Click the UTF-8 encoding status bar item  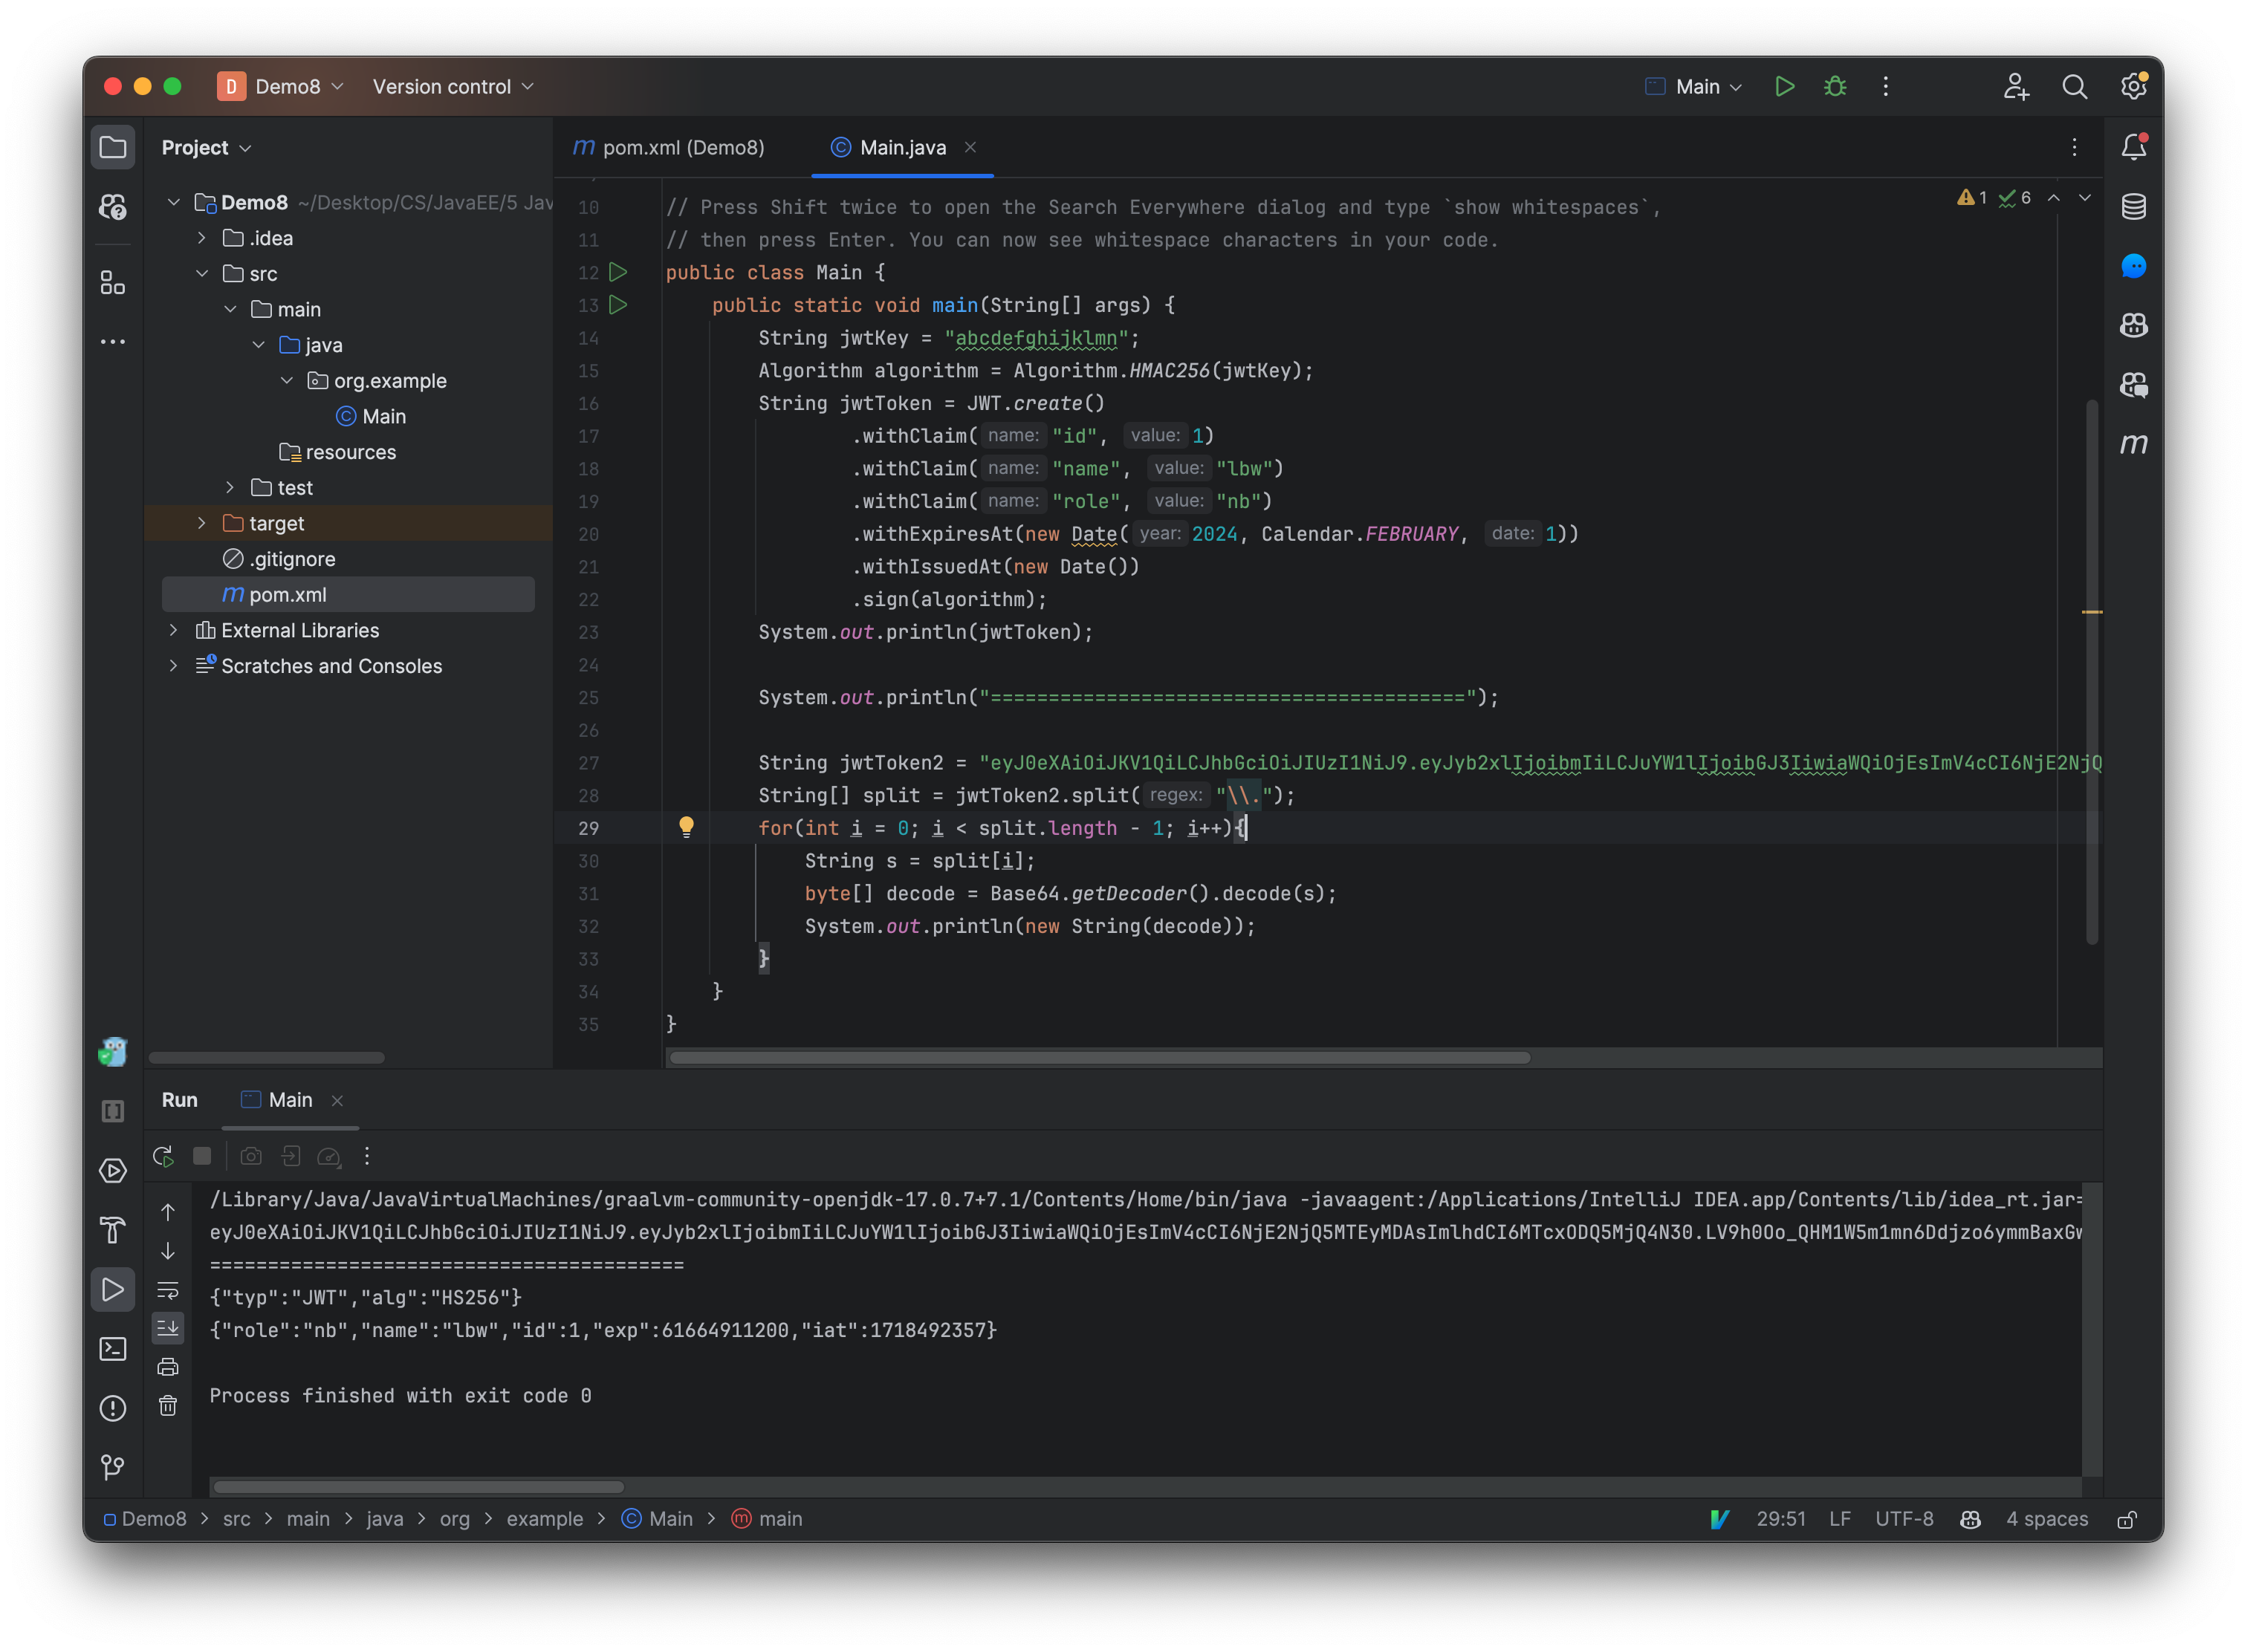pos(1907,1518)
